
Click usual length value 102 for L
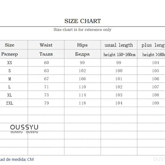[x=119, y=87]
